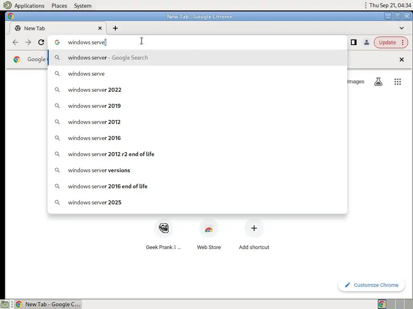413x309 pixels.
Task: Toggle the Chrome side panel icon
Action: (x=354, y=42)
